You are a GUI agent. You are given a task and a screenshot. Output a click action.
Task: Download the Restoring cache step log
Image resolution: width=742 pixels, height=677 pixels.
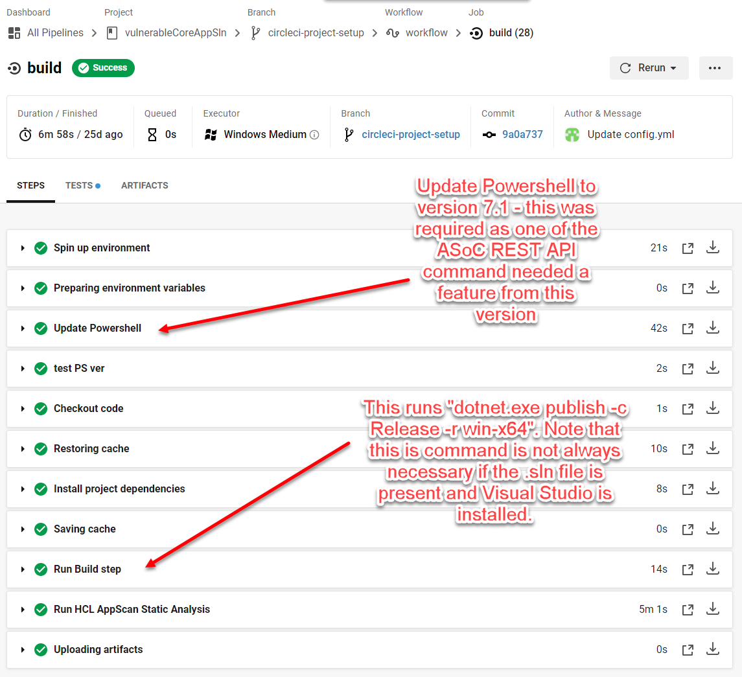(713, 448)
